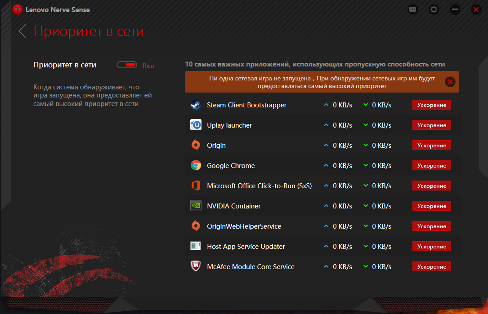Open the feedback chat bubble icon
The width and height of the screenshot is (488, 314).
pyautogui.click(x=413, y=9)
